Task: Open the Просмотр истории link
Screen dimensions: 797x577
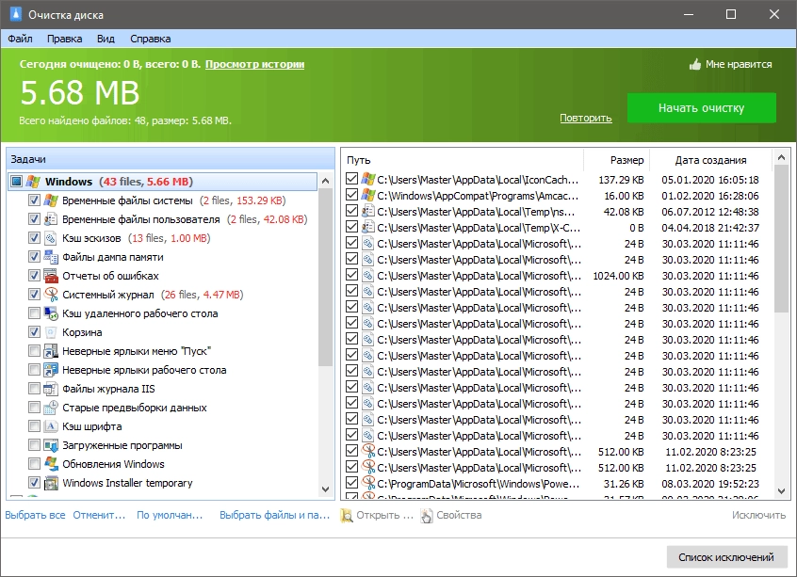Action: click(254, 64)
